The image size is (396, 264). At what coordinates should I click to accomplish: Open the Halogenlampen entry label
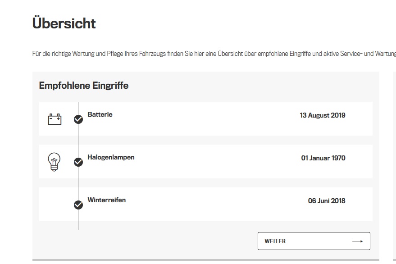pyautogui.click(x=111, y=157)
